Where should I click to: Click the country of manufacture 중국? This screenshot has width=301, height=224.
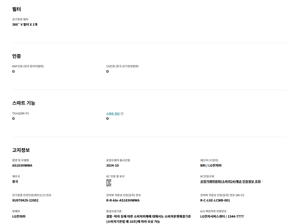(15, 182)
